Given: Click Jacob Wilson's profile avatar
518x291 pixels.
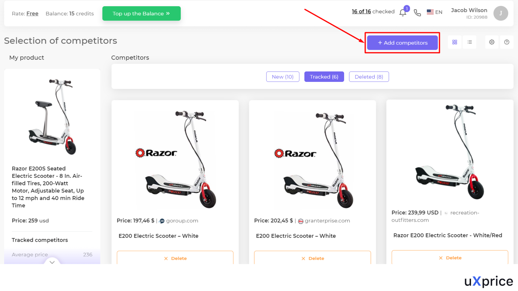Looking at the screenshot, I should coord(501,13).
